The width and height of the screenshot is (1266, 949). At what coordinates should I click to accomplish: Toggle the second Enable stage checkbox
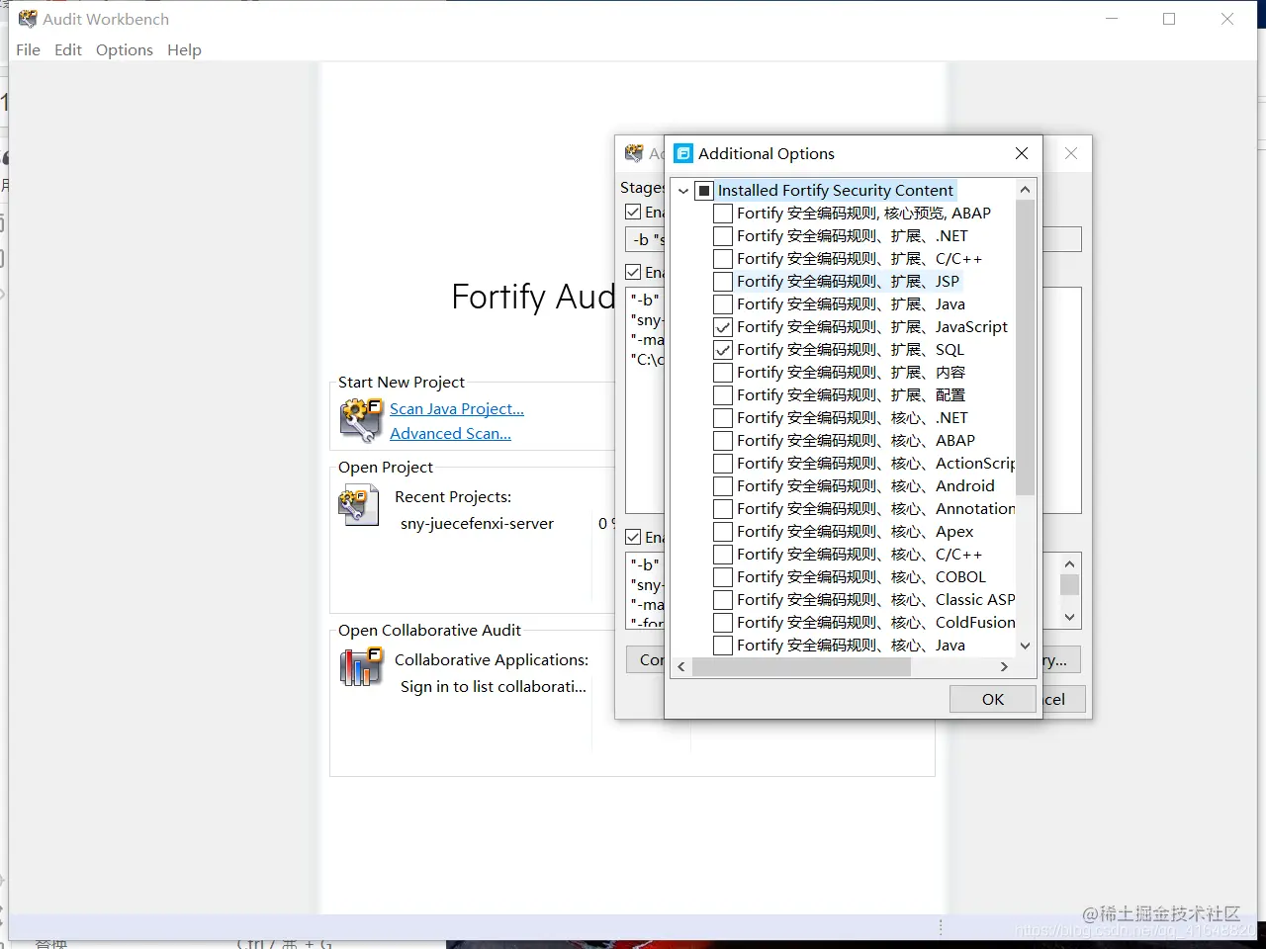coord(634,272)
